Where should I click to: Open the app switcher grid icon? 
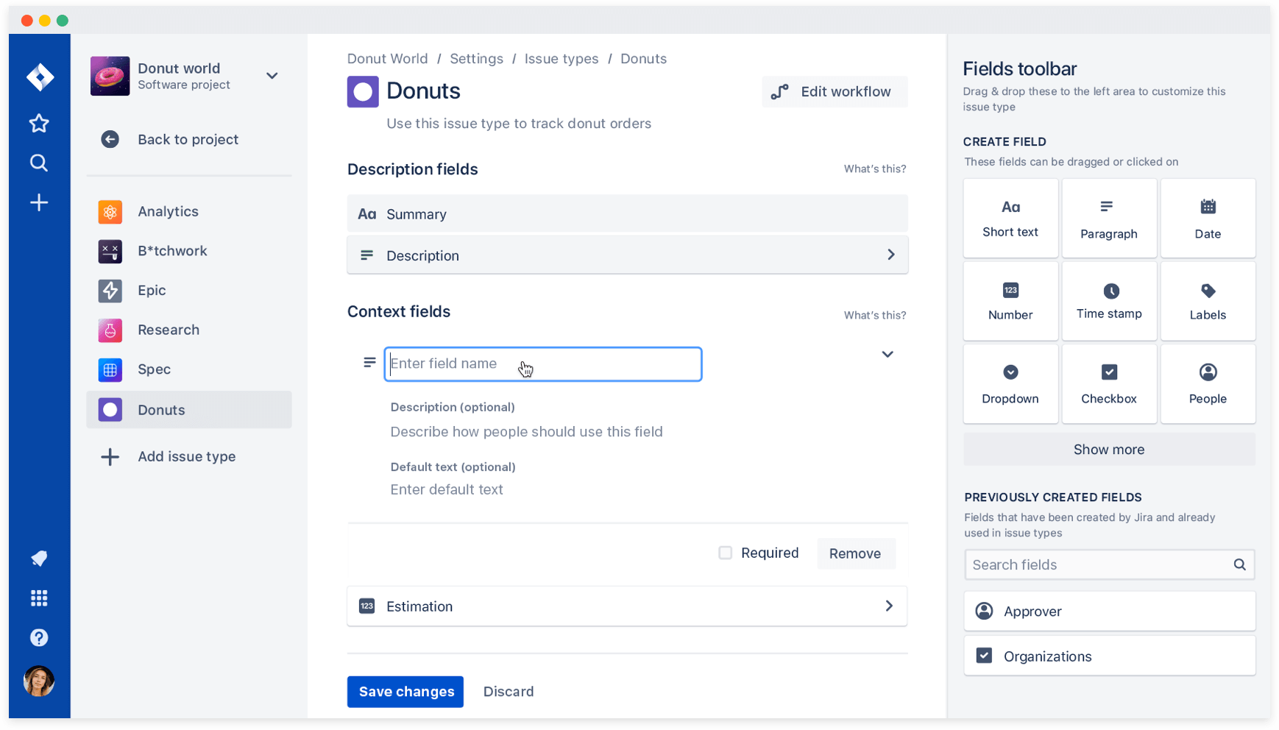[39, 598]
